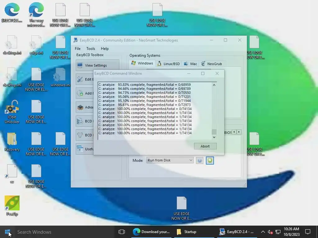Click the View Settings monitor icon
318x238 pixels.
point(80,65)
